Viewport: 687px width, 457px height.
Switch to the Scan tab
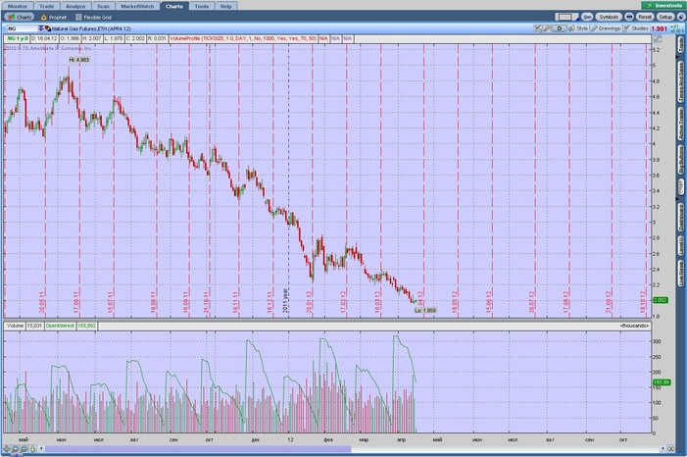[x=104, y=6]
